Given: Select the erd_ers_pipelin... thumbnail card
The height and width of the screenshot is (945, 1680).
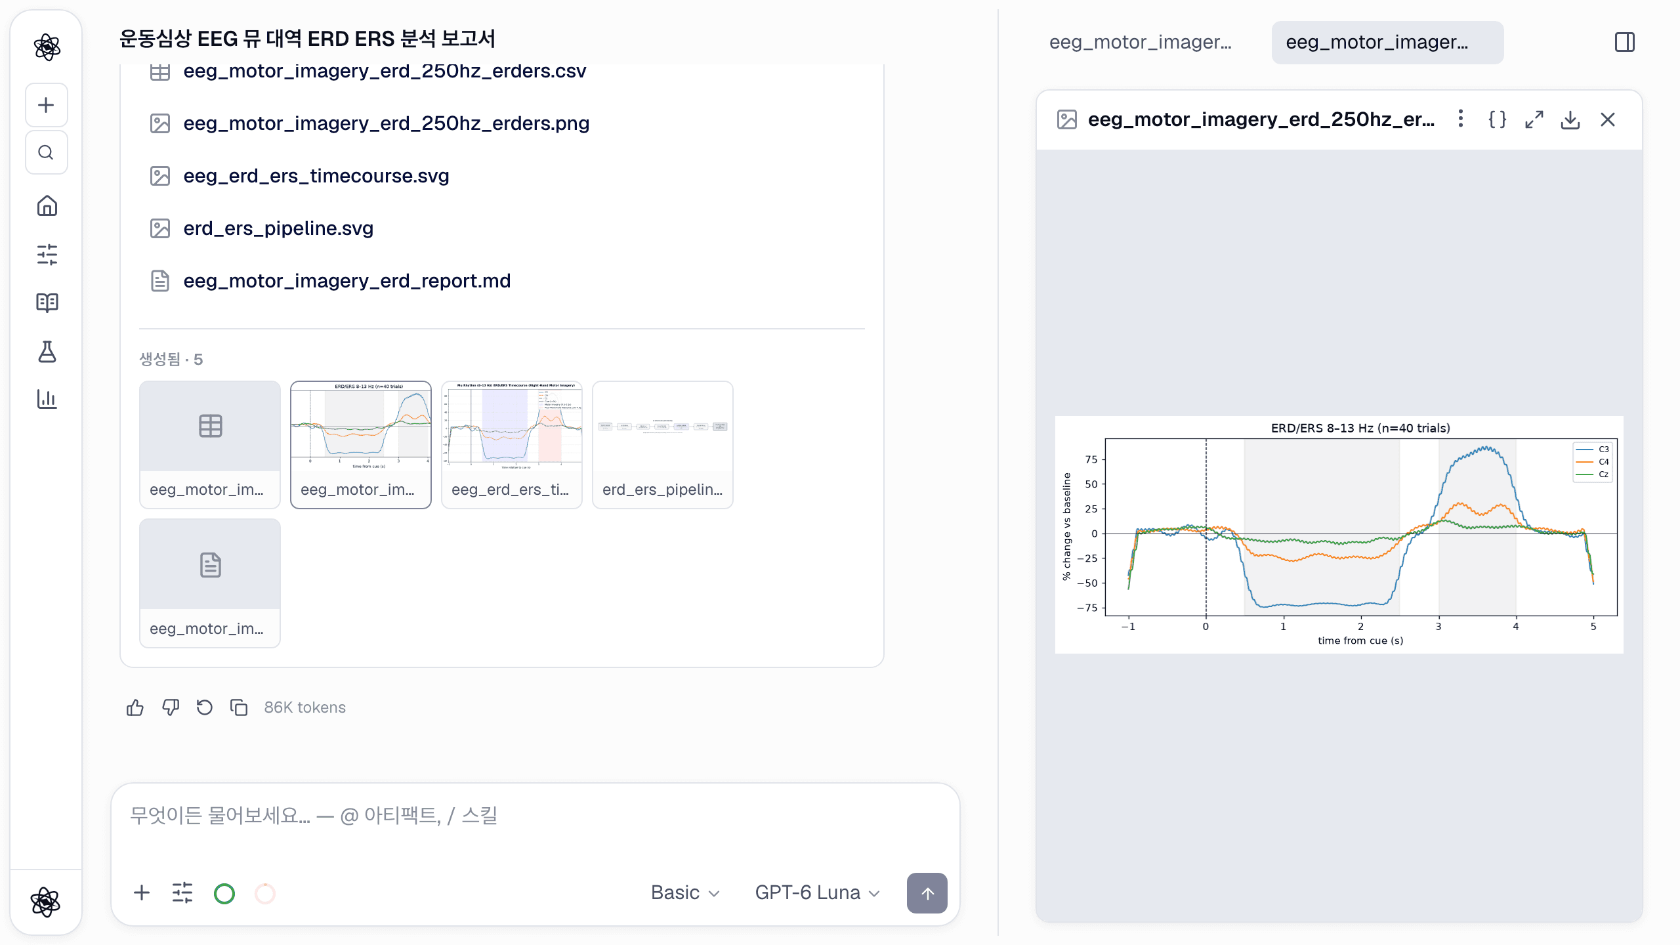Looking at the screenshot, I should (x=663, y=444).
